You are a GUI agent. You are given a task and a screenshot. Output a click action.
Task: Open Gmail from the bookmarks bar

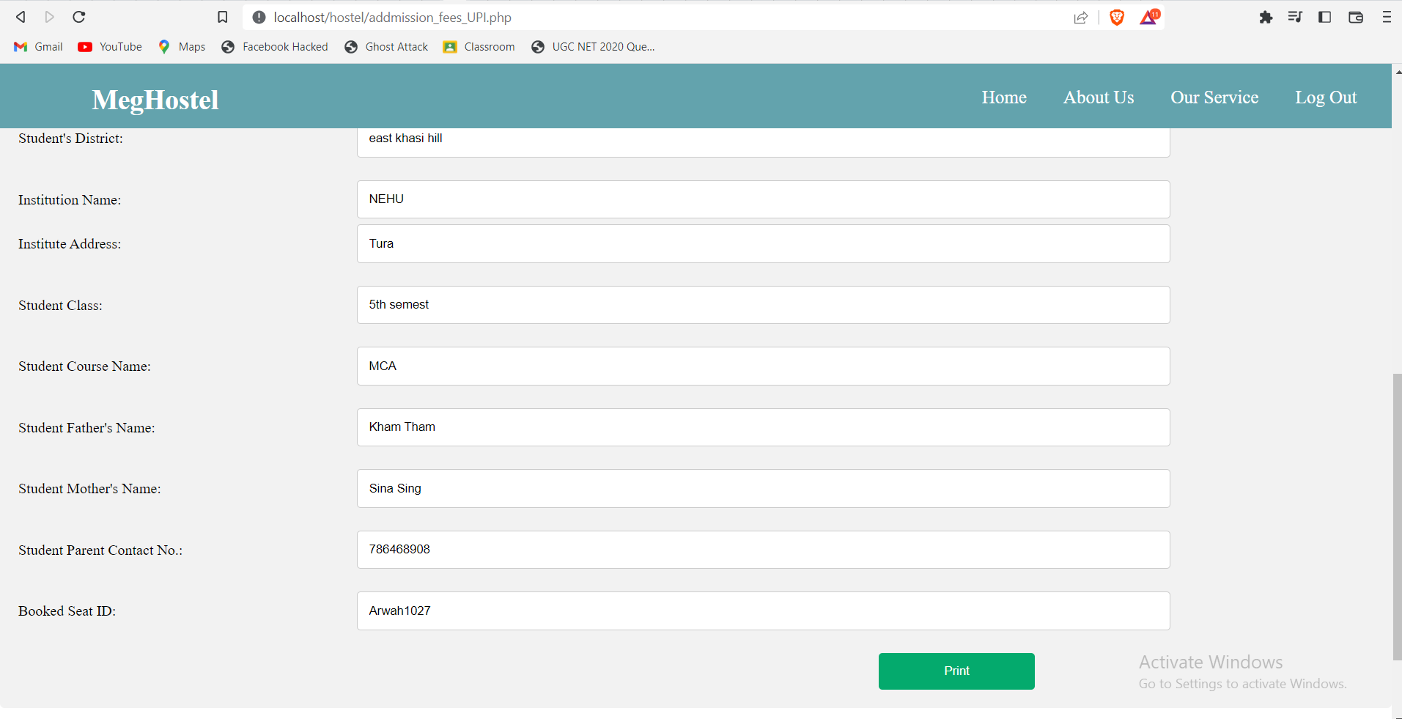37,46
